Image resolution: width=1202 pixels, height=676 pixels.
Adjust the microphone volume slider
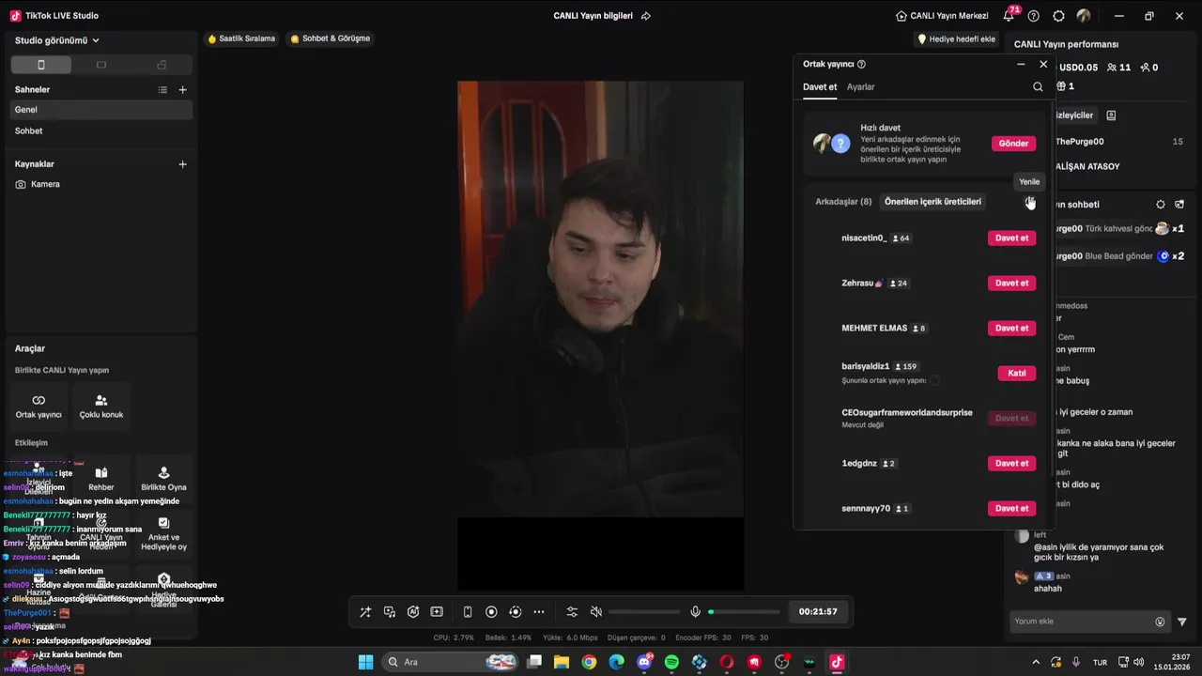[744, 612]
